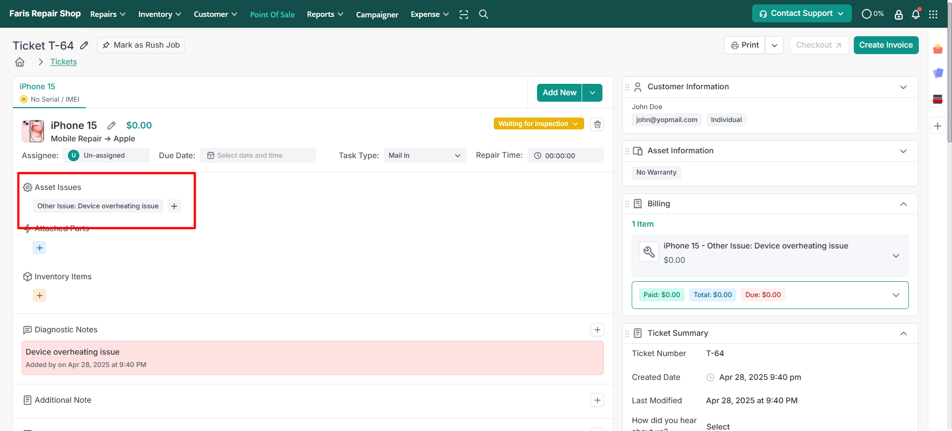Click the Individual customer tag
The width and height of the screenshot is (952, 431).
(726, 120)
